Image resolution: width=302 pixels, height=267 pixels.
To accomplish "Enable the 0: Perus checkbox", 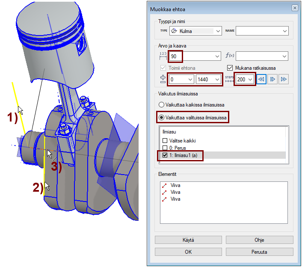I will point(165,148).
